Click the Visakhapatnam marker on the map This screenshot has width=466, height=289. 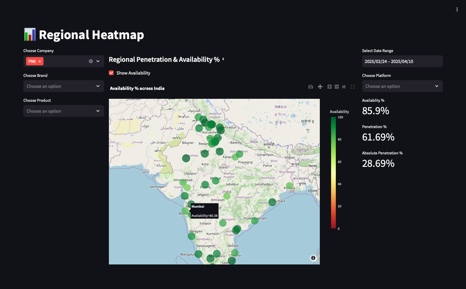click(x=254, y=220)
